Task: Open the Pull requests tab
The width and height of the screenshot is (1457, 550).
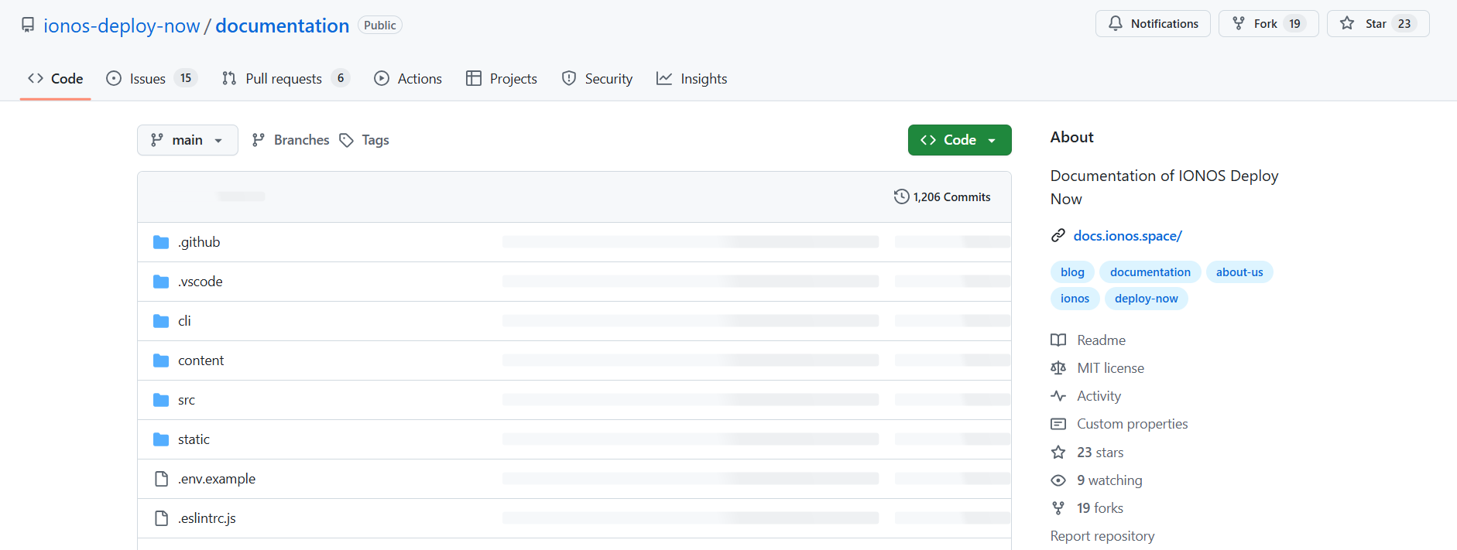Action: point(286,79)
